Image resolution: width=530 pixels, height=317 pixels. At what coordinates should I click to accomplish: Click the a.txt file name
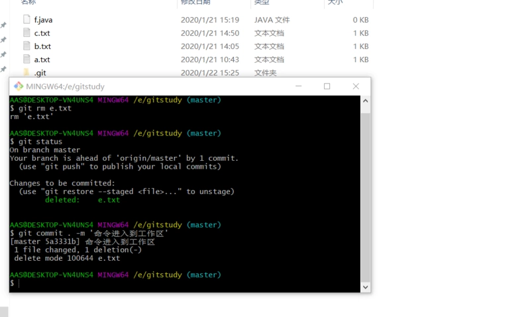[42, 60]
